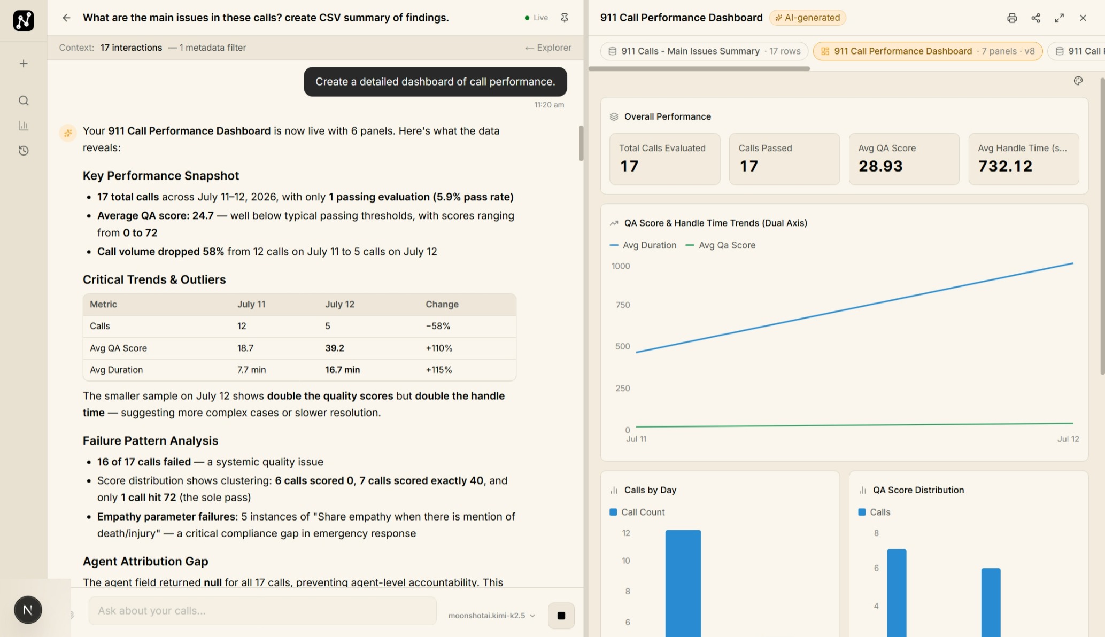Viewport: 1105px width, 637px height.
Task: Start a new chat with plus icon
Action: [24, 64]
